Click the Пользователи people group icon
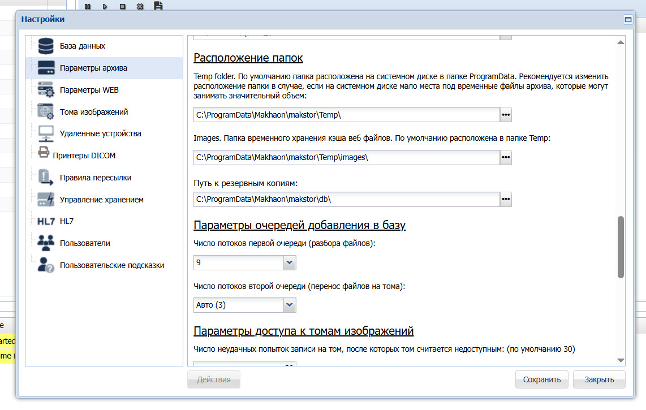Image resolution: width=646 pixels, height=410 pixels. [x=46, y=243]
